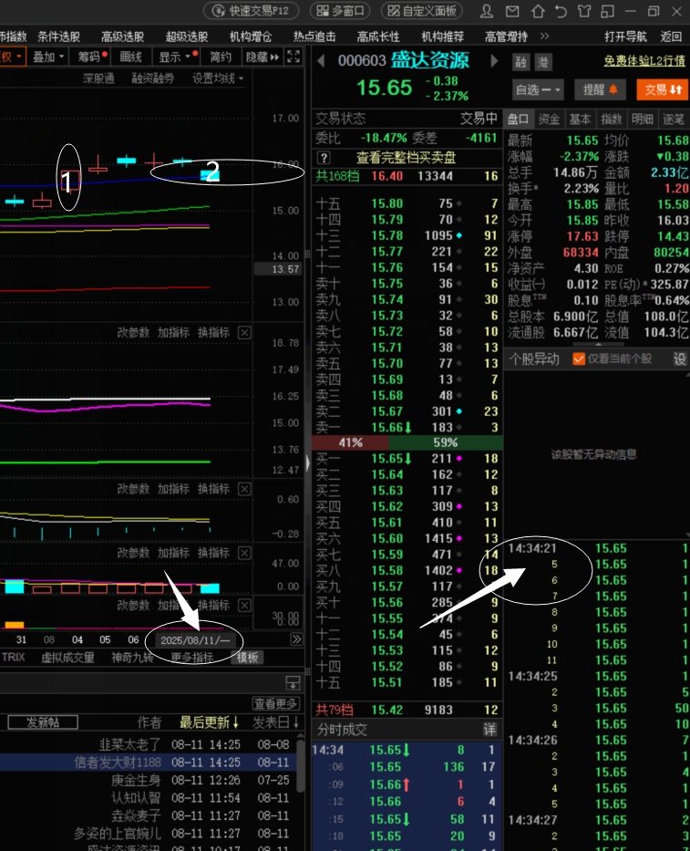Sort posts by 最后更新 column
The height and width of the screenshot is (851, 690).
tap(209, 722)
